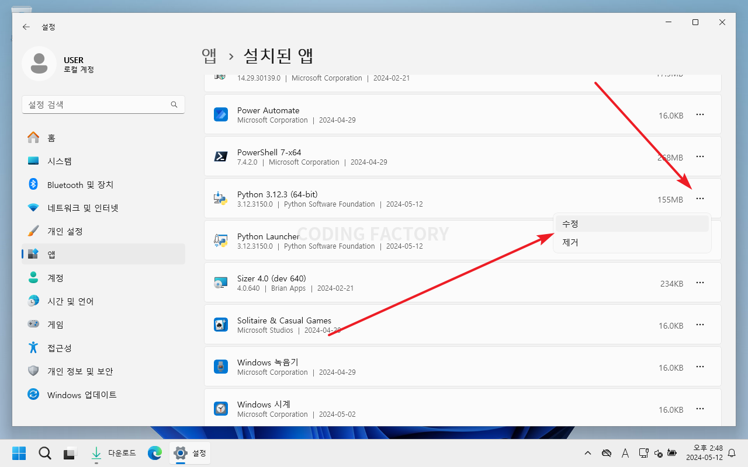Open Microsoft Edge from the taskbar
This screenshot has height=467, width=748.
pyautogui.click(x=155, y=453)
